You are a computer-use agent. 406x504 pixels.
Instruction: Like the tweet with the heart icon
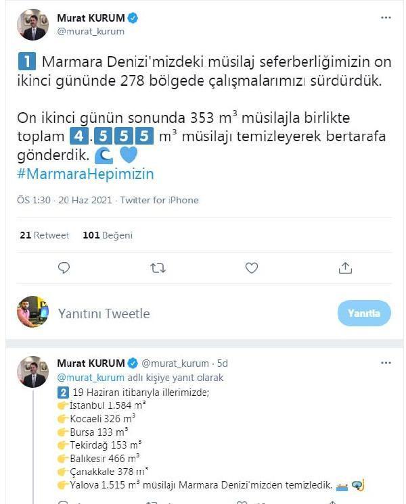coord(252,268)
